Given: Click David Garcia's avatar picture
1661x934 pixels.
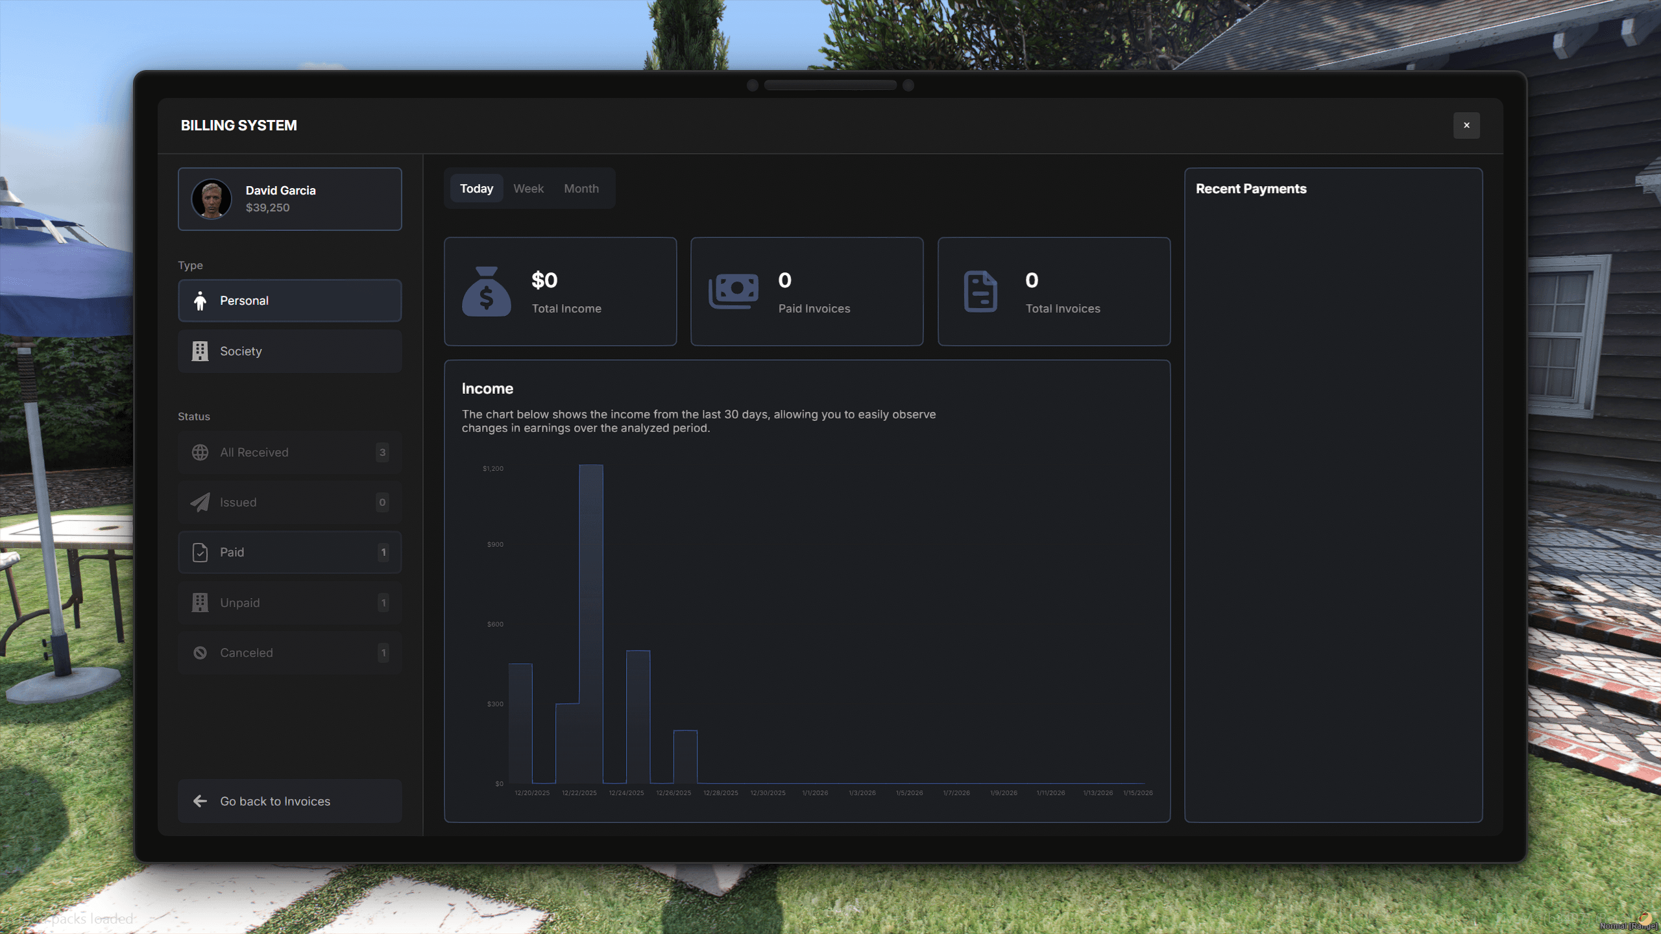Looking at the screenshot, I should [x=212, y=198].
